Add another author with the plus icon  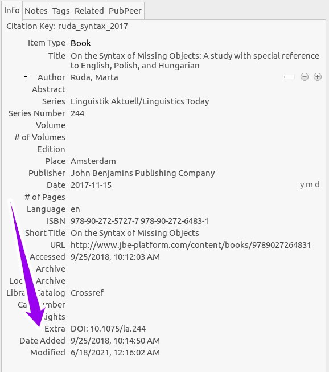[318, 77]
